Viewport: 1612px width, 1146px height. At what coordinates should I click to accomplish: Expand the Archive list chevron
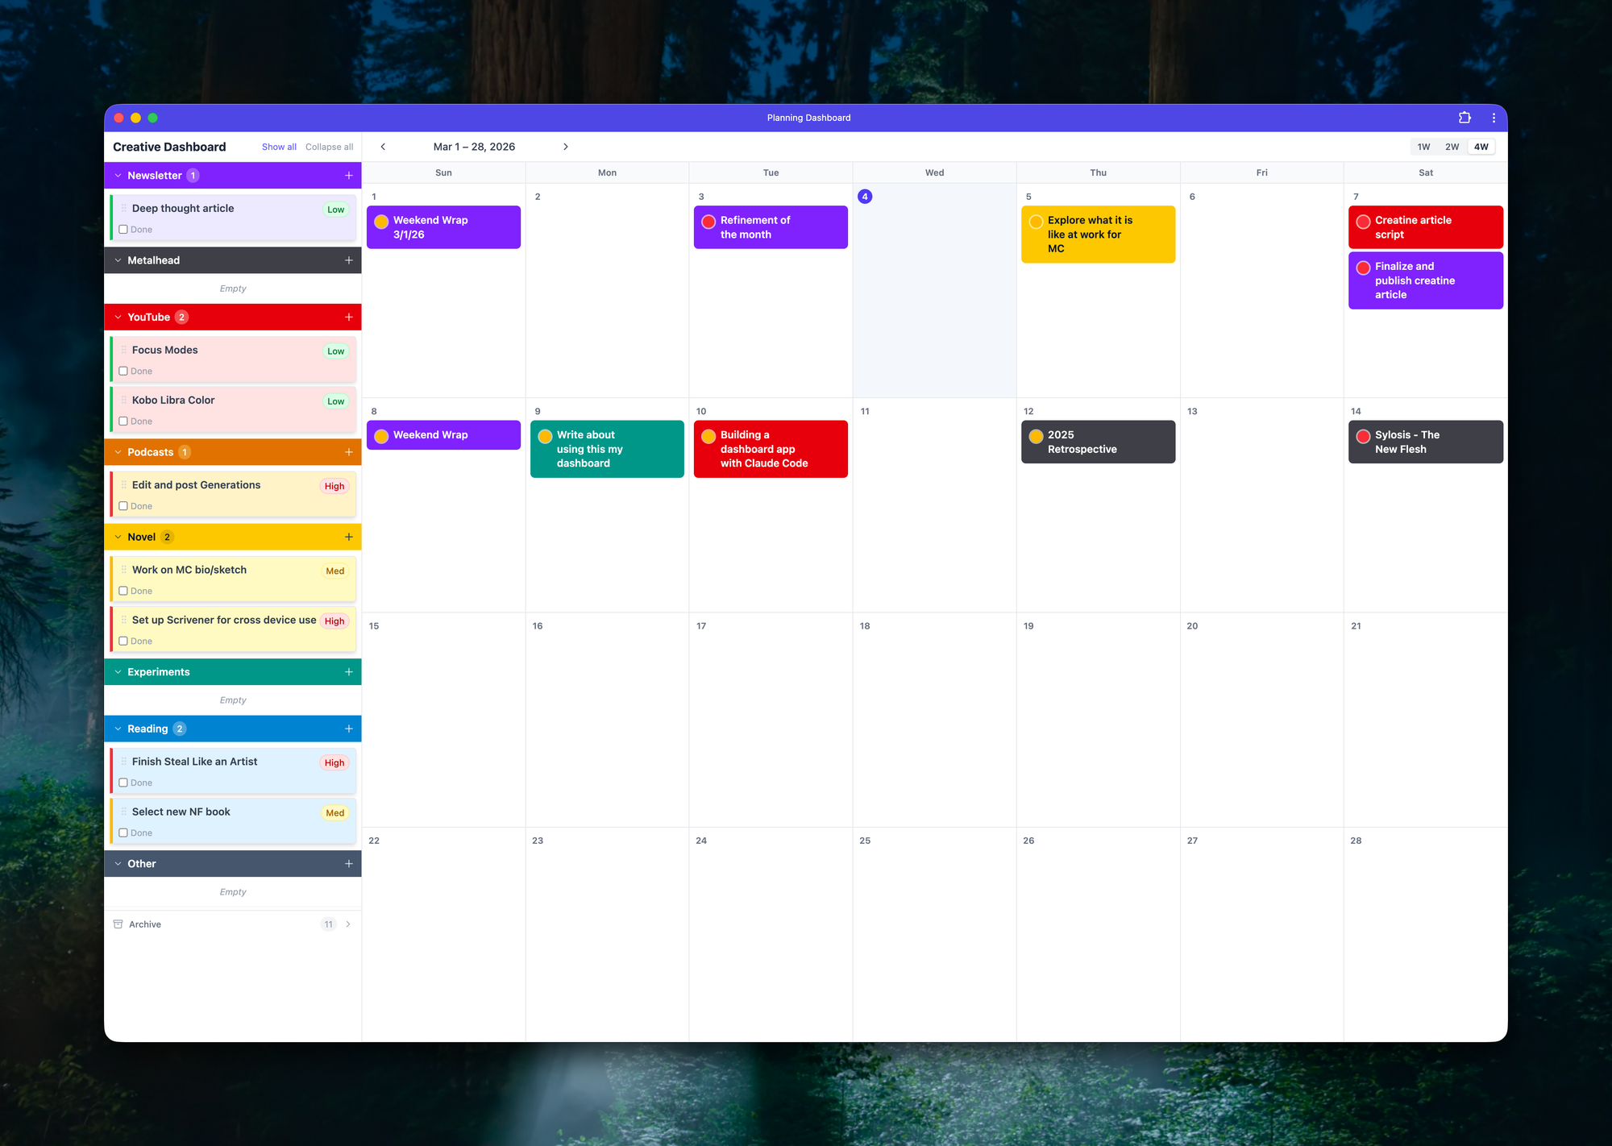click(348, 924)
